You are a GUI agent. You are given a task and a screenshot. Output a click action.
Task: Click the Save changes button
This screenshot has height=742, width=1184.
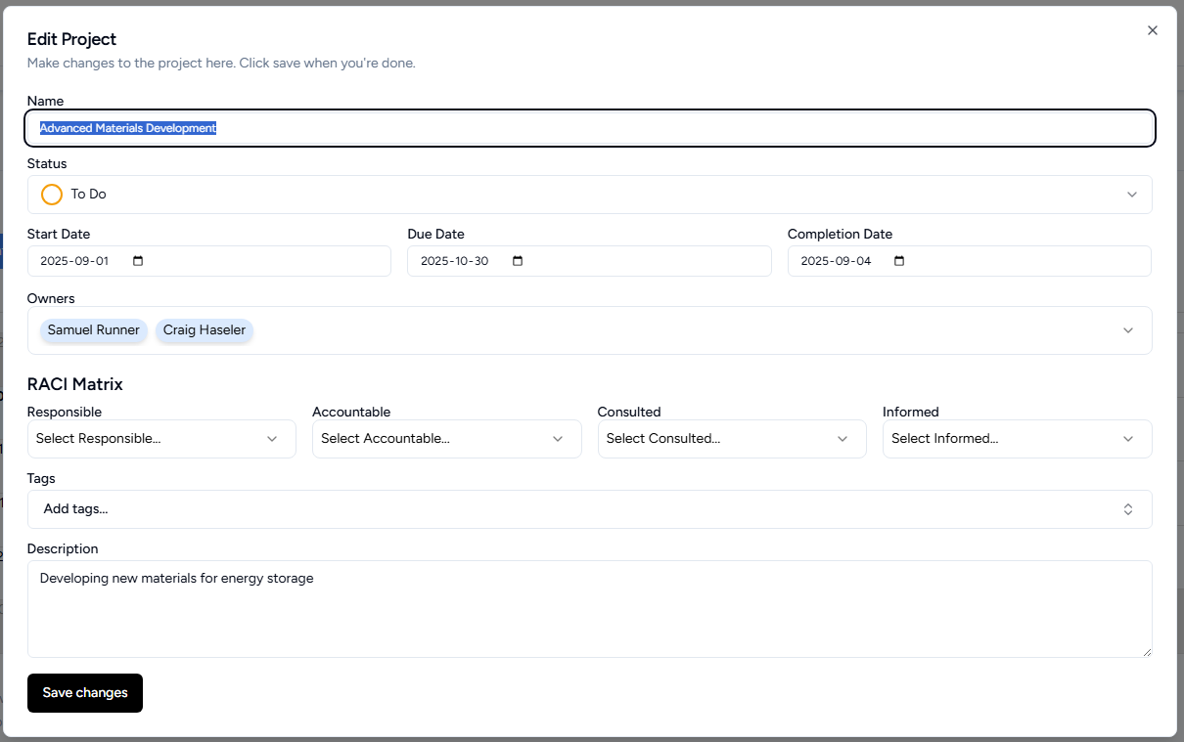click(85, 693)
